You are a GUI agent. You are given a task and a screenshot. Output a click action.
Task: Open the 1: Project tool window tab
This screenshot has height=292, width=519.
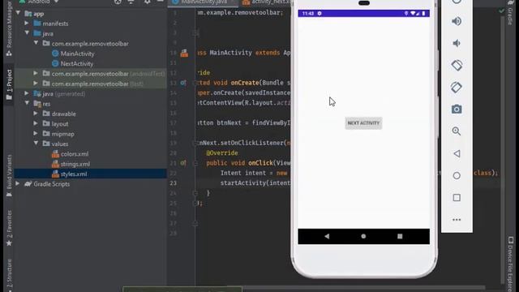pos(9,84)
